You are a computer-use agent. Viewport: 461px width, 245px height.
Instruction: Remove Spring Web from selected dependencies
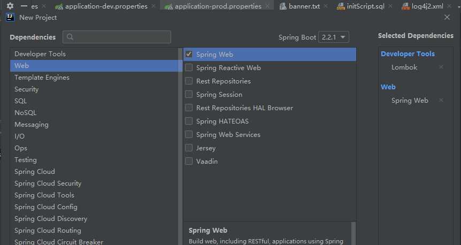tap(441, 100)
